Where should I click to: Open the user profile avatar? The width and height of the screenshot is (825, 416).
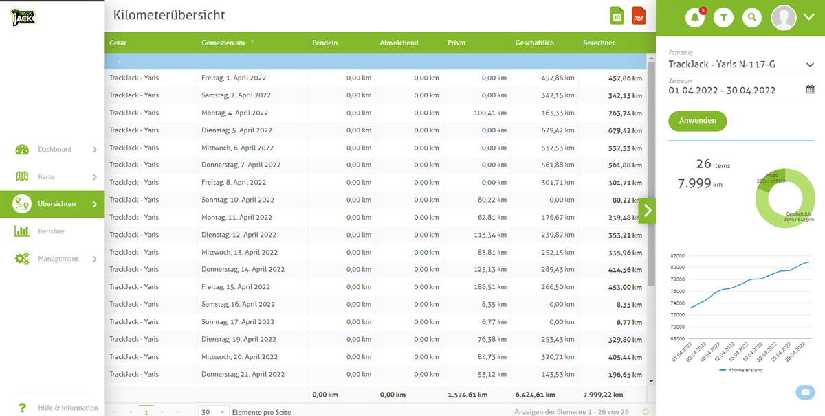pos(784,18)
